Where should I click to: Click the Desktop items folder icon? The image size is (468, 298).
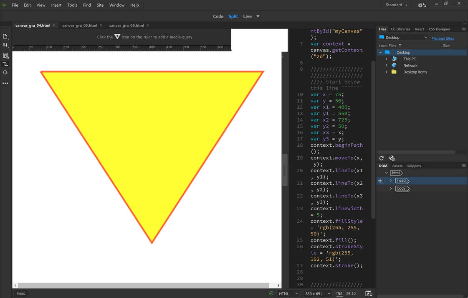click(394, 72)
